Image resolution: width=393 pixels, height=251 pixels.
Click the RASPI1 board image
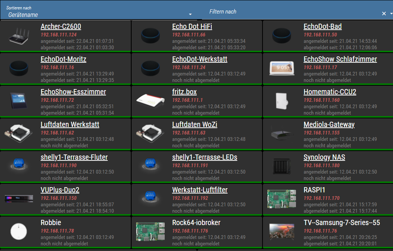[x=282, y=199]
